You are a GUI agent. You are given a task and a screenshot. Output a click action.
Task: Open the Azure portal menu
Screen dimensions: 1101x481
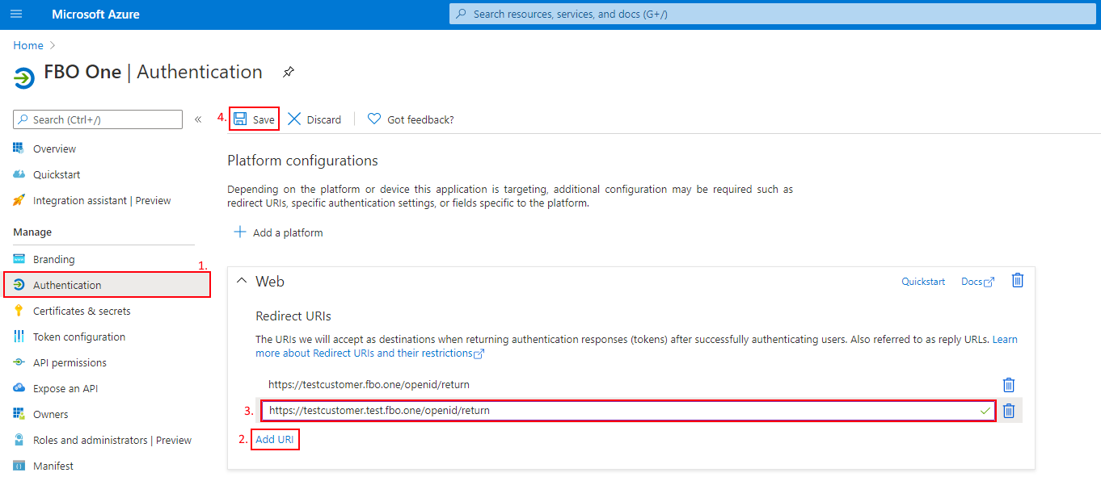(15, 13)
